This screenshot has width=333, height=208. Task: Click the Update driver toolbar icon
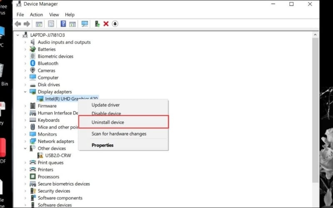97,24
